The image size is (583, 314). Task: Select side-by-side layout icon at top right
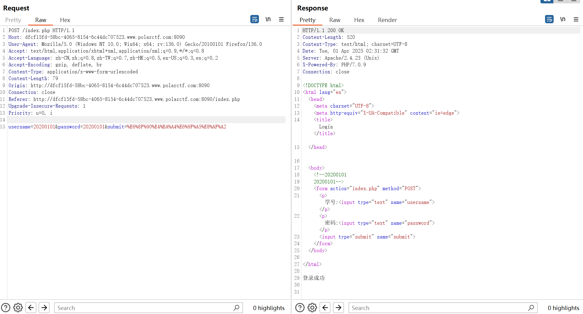tap(547, 1)
